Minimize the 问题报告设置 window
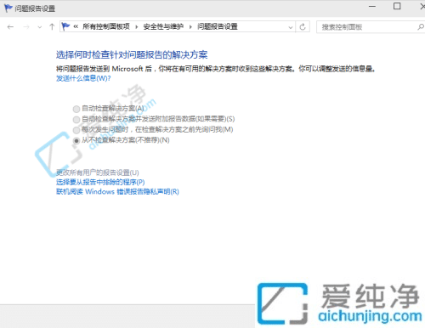 pyautogui.click(x=372, y=6)
